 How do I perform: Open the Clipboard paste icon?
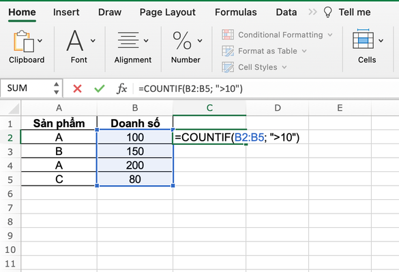pyautogui.click(x=24, y=41)
